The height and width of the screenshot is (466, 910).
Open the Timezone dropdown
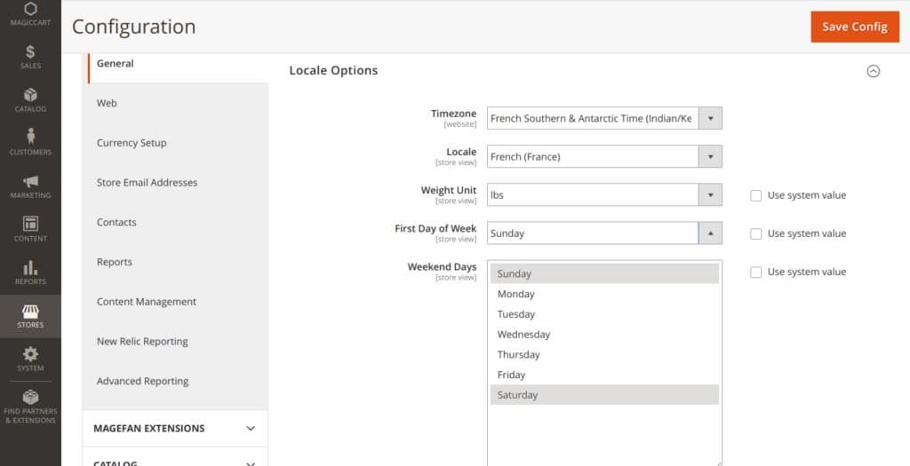(604, 118)
